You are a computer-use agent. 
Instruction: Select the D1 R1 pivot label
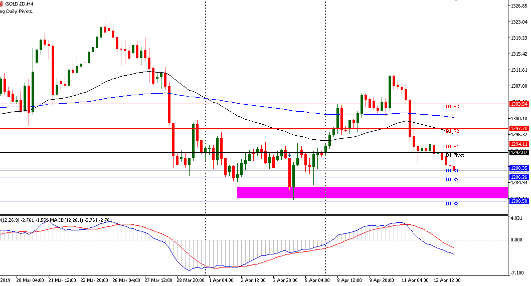[452, 147]
